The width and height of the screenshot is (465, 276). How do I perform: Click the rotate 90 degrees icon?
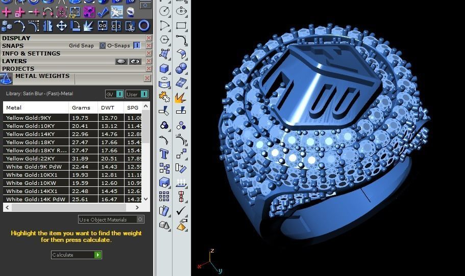click(75, 26)
